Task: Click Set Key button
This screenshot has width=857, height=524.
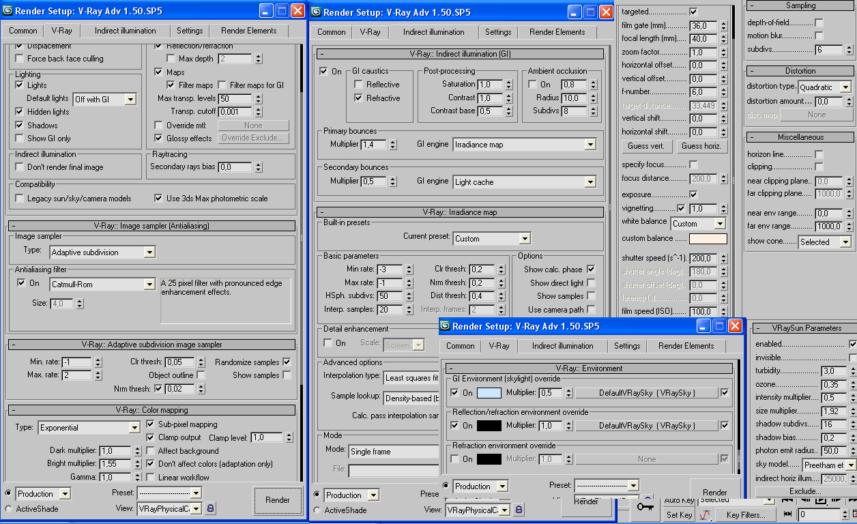Action: 680,515
